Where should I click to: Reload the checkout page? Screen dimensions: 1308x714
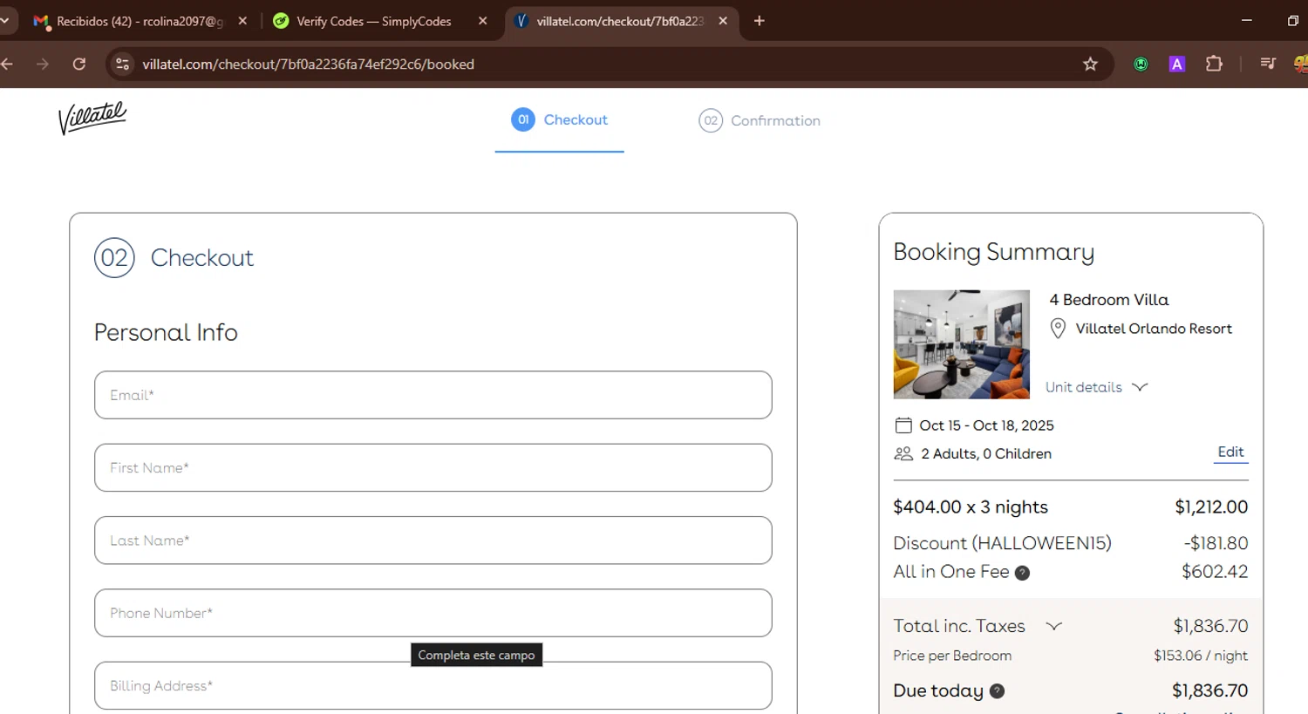point(79,64)
